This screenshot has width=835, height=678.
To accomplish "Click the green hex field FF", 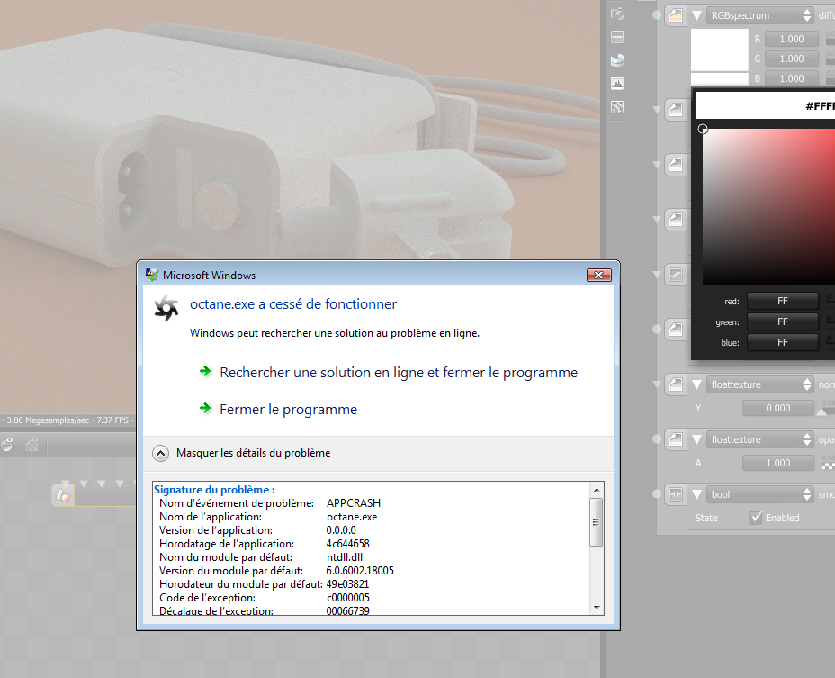I will tap(782, 321).
